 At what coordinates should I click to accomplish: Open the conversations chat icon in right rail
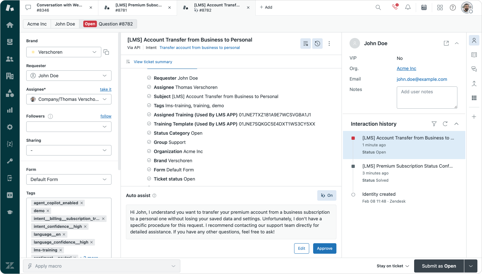point(474,69)
